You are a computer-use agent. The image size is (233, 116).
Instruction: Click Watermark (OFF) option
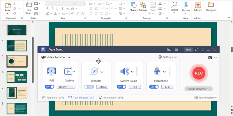coord(111,98)
